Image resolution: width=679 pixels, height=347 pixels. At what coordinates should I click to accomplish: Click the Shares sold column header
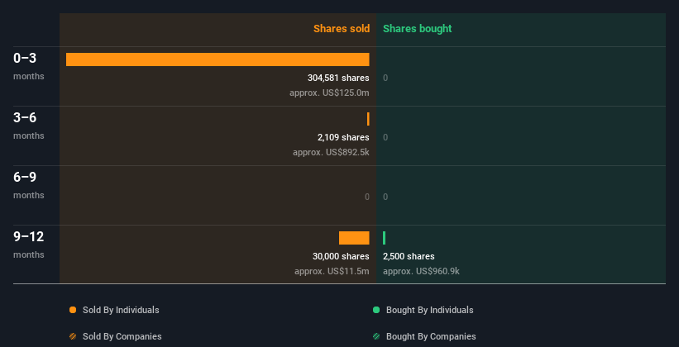pos(342,29)
